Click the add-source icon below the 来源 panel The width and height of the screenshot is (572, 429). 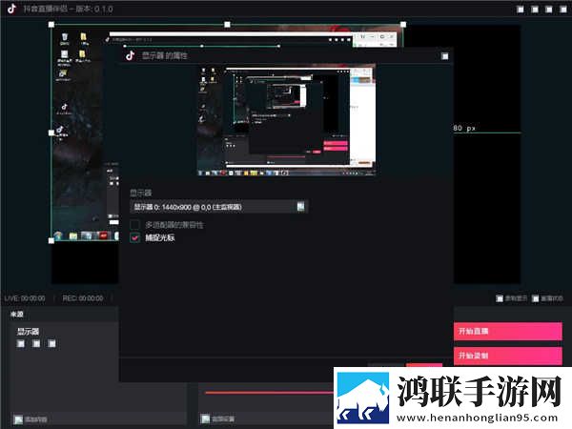pos(18,419)
